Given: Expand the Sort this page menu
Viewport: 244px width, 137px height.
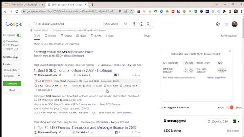Looking at the screenshot, I should click(x=12, y=57).
